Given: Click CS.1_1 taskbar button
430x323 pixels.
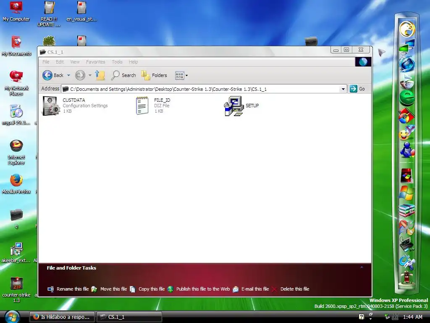Looking at the screenshot, I should (129, 317).
